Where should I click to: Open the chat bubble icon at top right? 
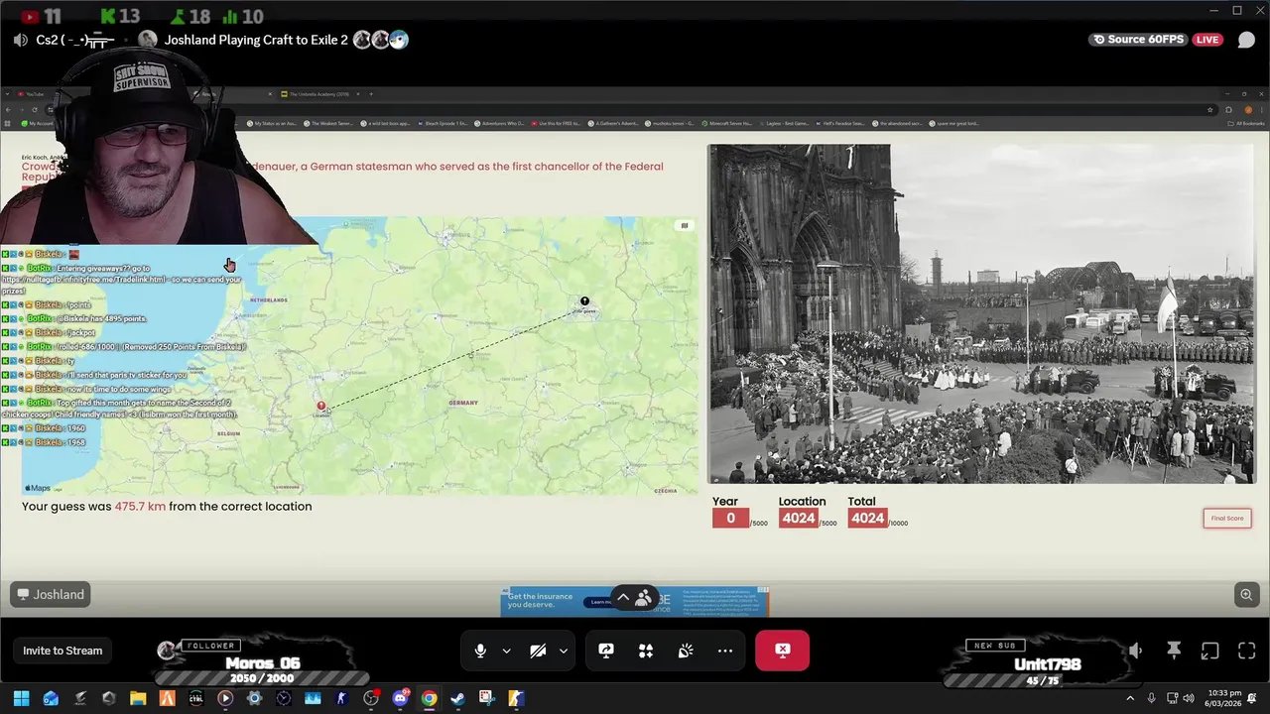tap(1246, 40)
